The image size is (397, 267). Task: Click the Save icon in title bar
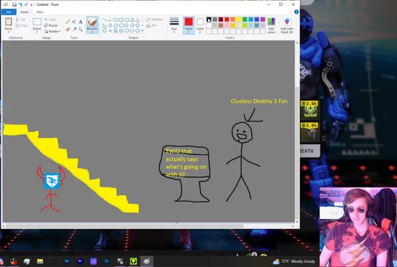[15, 5]
